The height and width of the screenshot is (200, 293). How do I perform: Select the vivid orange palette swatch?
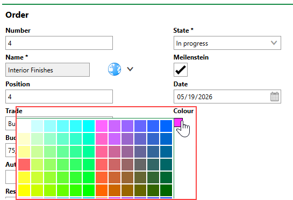point(102,190)
